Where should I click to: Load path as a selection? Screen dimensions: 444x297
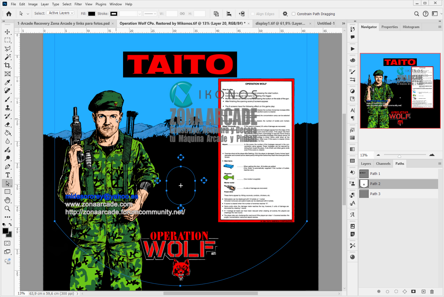[396, 291]
